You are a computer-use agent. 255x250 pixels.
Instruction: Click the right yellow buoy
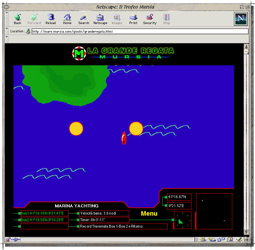[136, 128]
